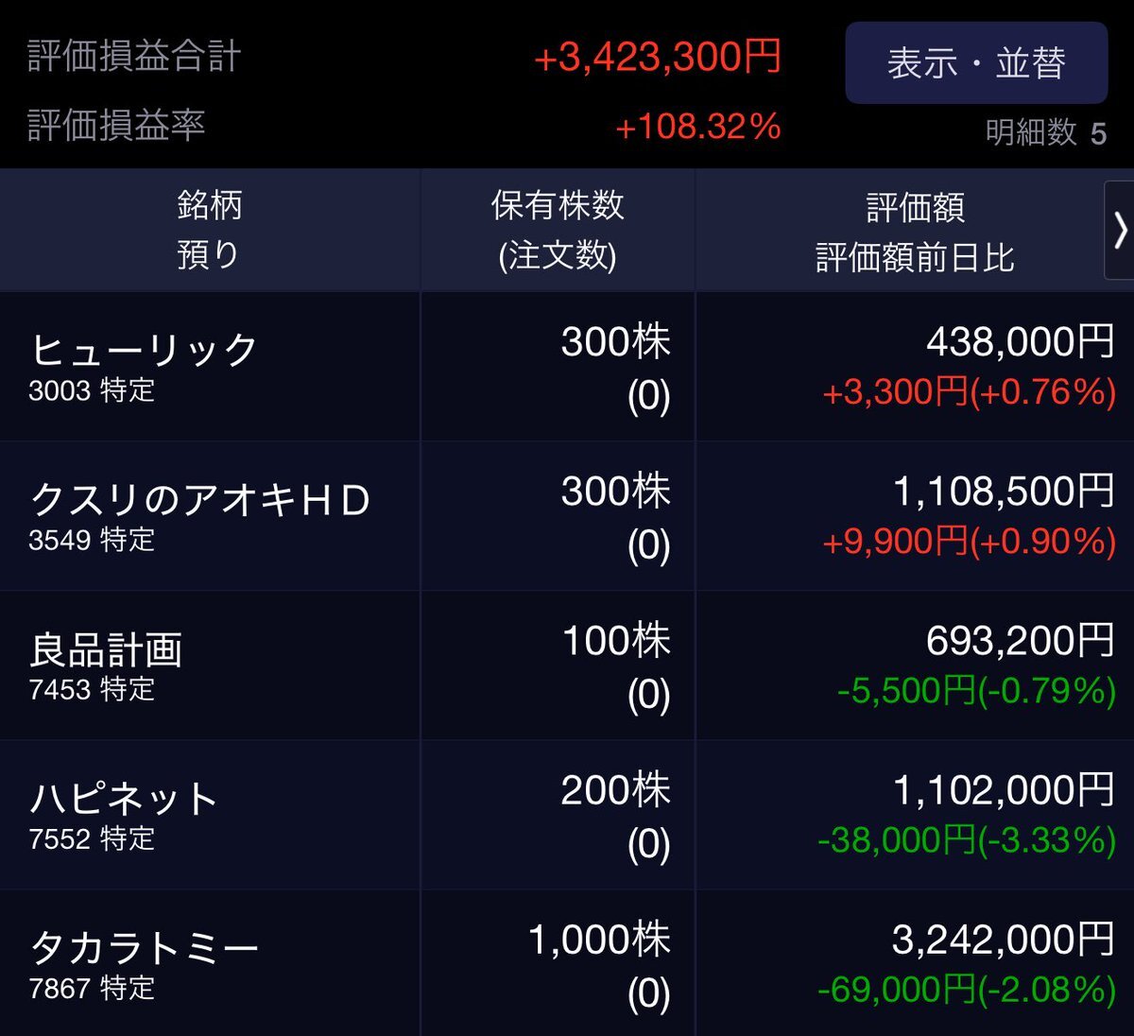This screenshot has width=1134, height=1036.
Task: Select the 銘柄 預り column header
Action: click(x=210, y=230)
